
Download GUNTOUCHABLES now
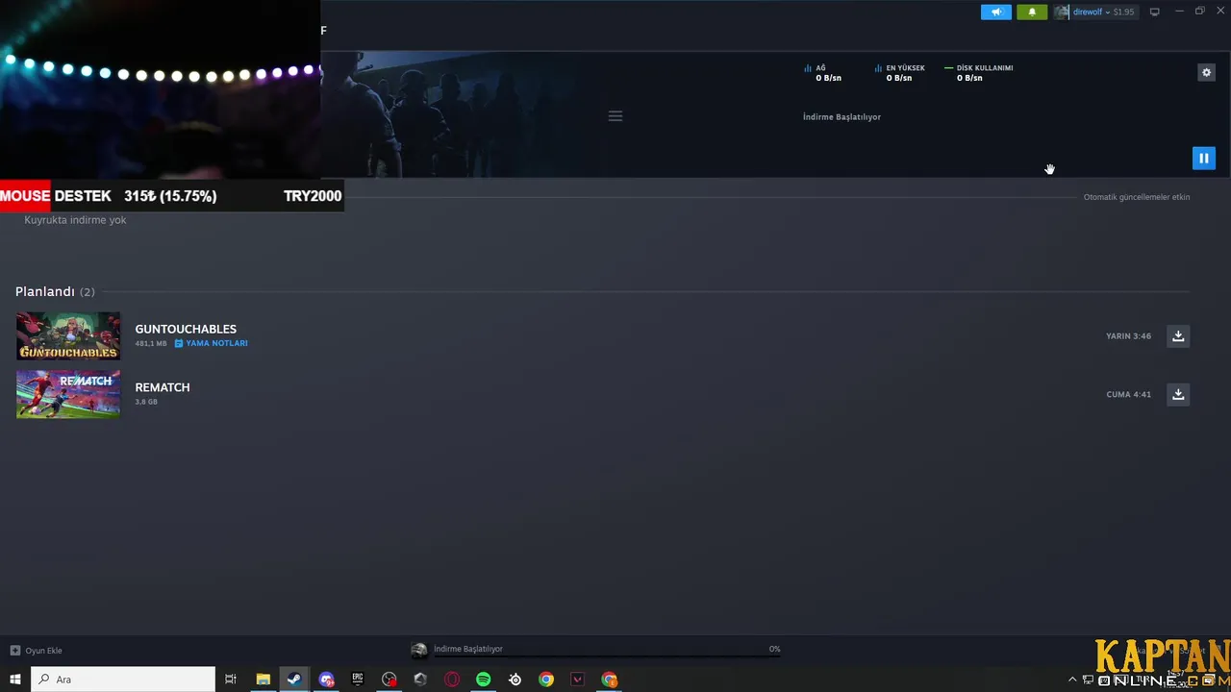tap(1178, 335)
